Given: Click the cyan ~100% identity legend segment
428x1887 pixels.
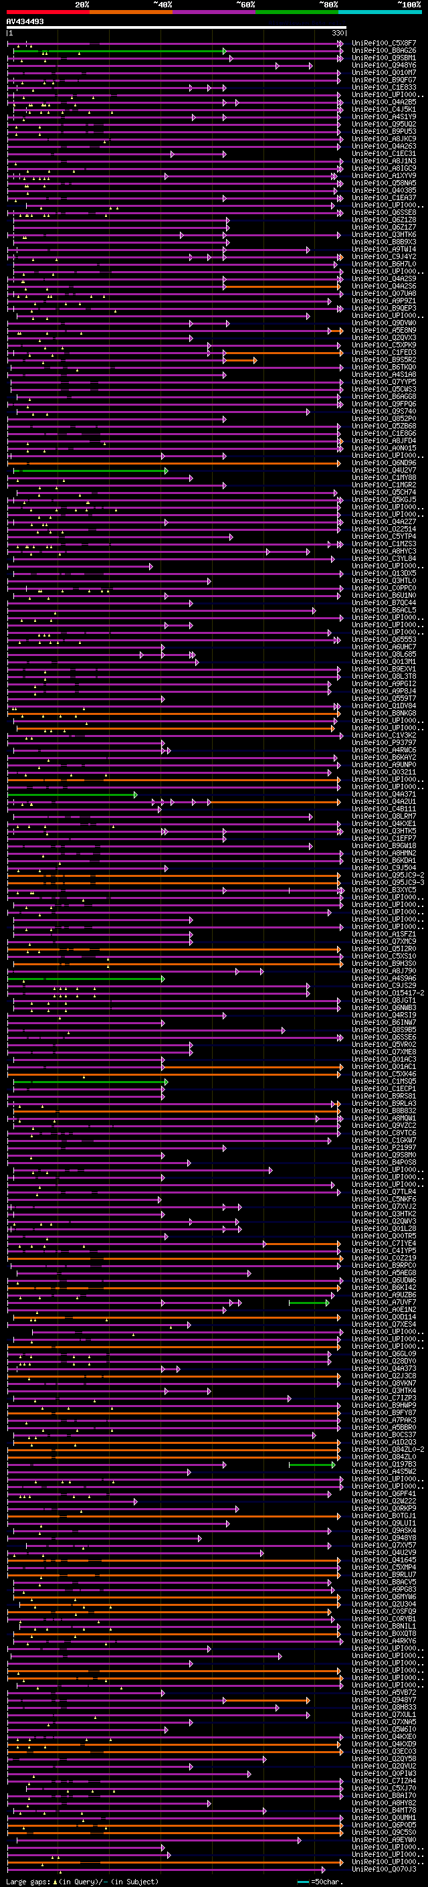Looking at the screenshot, I should tap(380, 12).
